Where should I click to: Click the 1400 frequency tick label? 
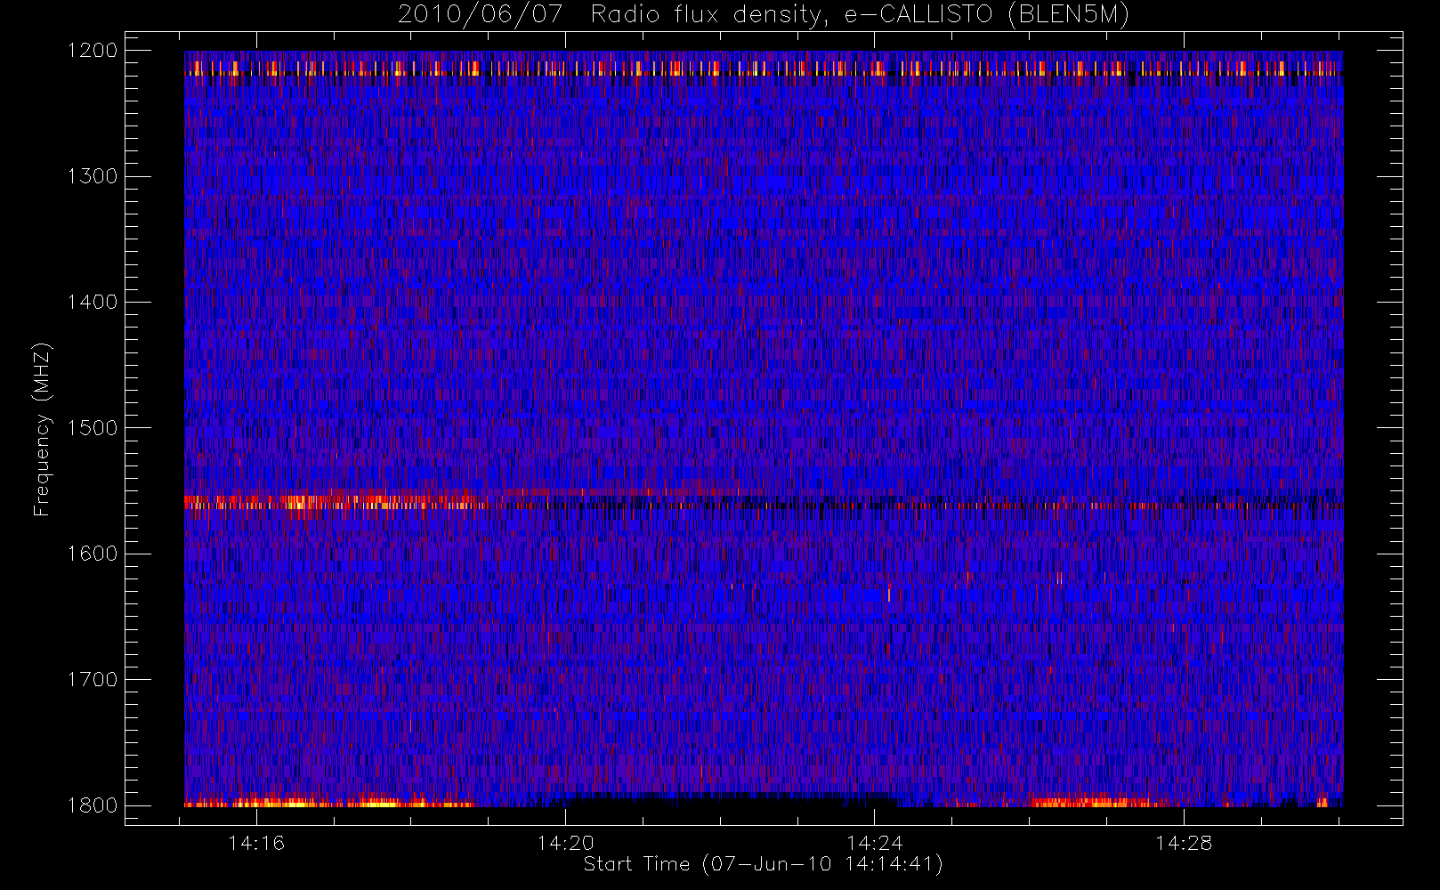pos(93,303)
